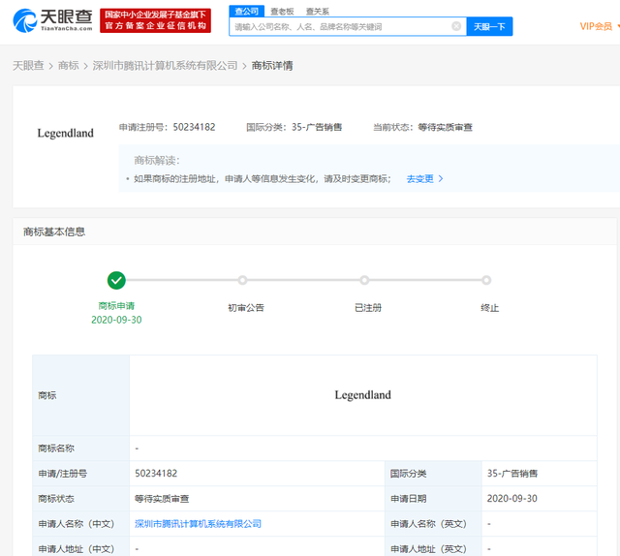Viewport: 620px width, 556px height.
Task: Click the 申请日期 value 2020-09-30 cell
Action: tap(539, 499)
